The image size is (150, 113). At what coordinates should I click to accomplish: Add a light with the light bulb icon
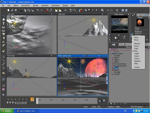pos(3,73)
